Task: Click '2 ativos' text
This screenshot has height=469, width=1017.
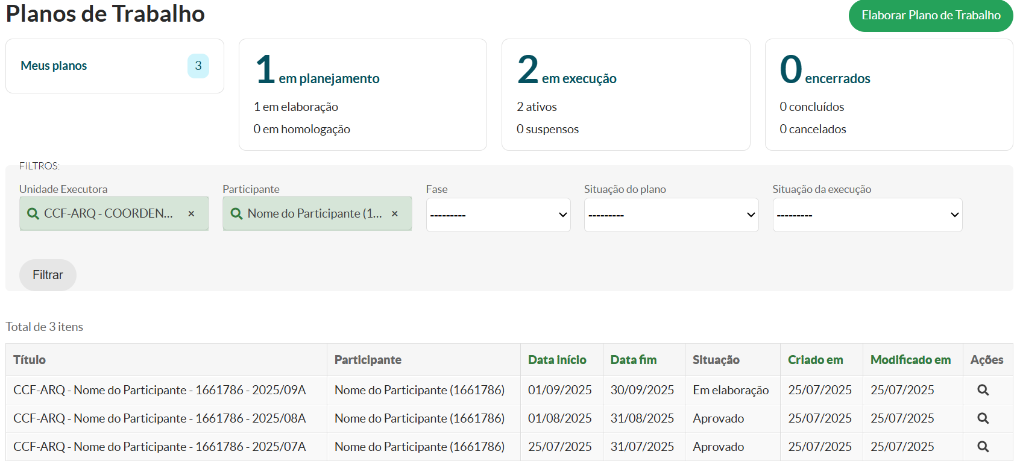Action: pyautogui.click(x=537, y=107)
